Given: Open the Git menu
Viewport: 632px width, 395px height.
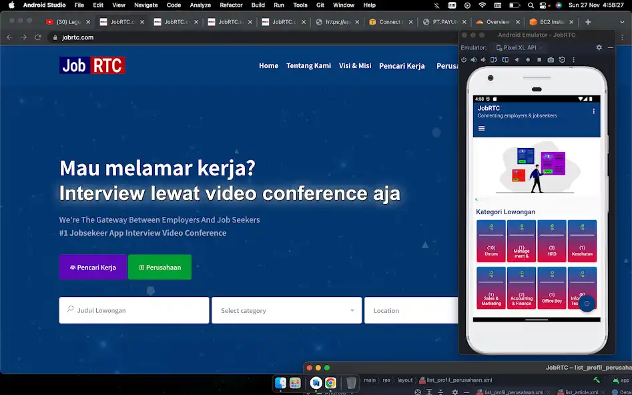Looking at the screenshot, I should (x=320, y=5).
